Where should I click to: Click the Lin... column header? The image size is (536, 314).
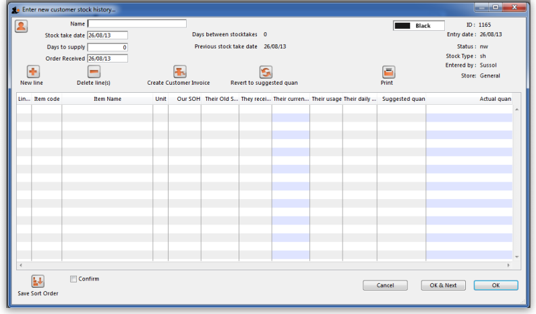[x=24, y=99]
